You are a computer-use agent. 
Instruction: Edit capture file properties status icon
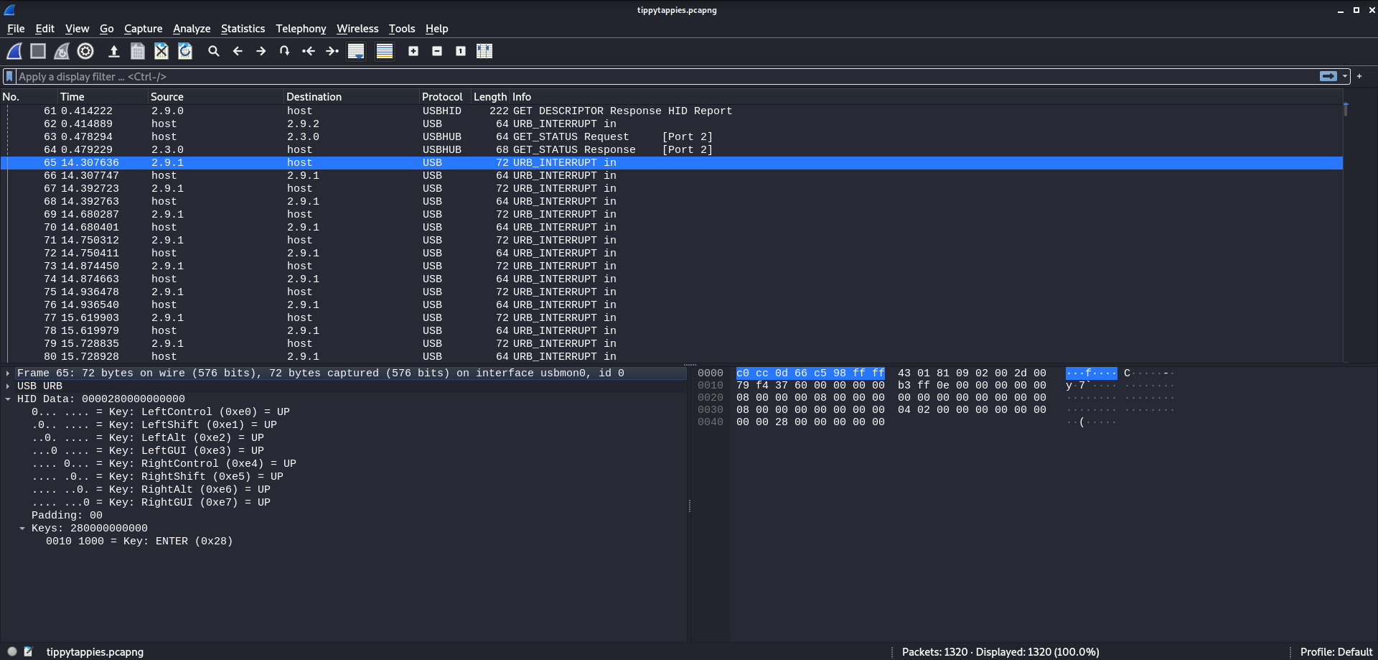tap(29, 652)
